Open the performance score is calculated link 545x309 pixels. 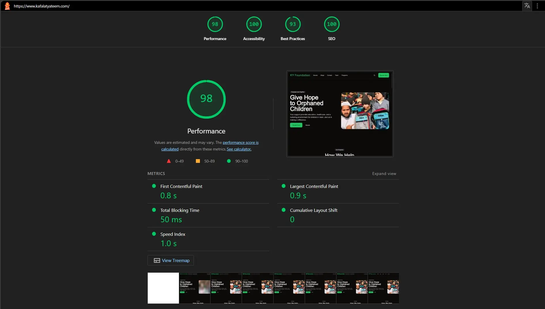(x=241, y=142)
